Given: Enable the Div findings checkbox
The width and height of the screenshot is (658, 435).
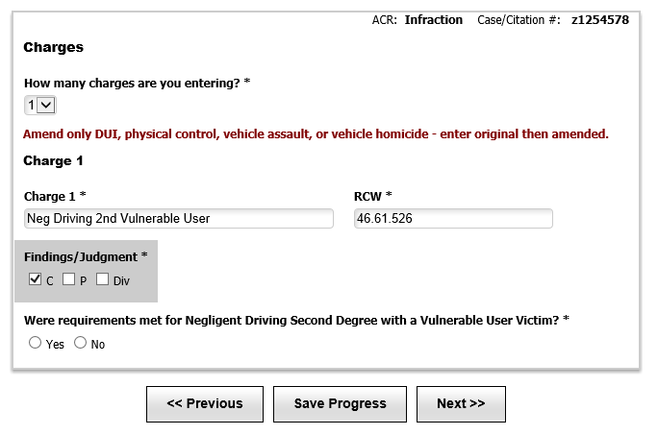Looking at the screenshot, I should (102, 279).
